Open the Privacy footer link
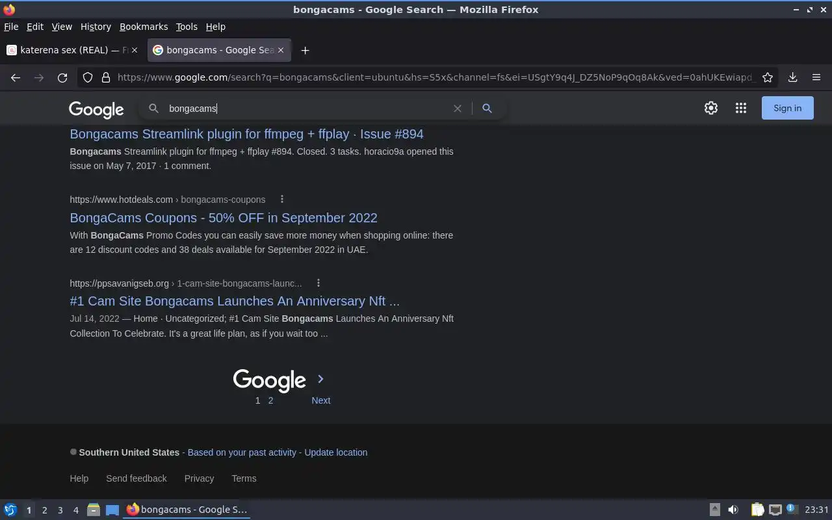Screen dimensions: 832x520 199,478
